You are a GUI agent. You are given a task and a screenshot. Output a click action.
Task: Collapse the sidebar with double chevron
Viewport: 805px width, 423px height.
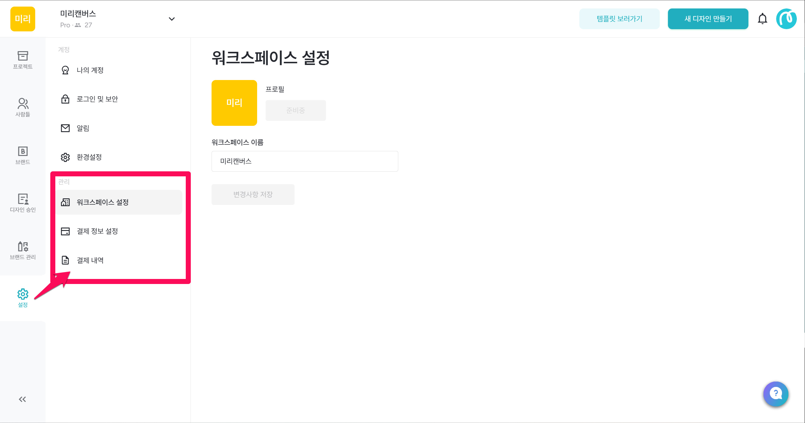click(x=22, y=399)
